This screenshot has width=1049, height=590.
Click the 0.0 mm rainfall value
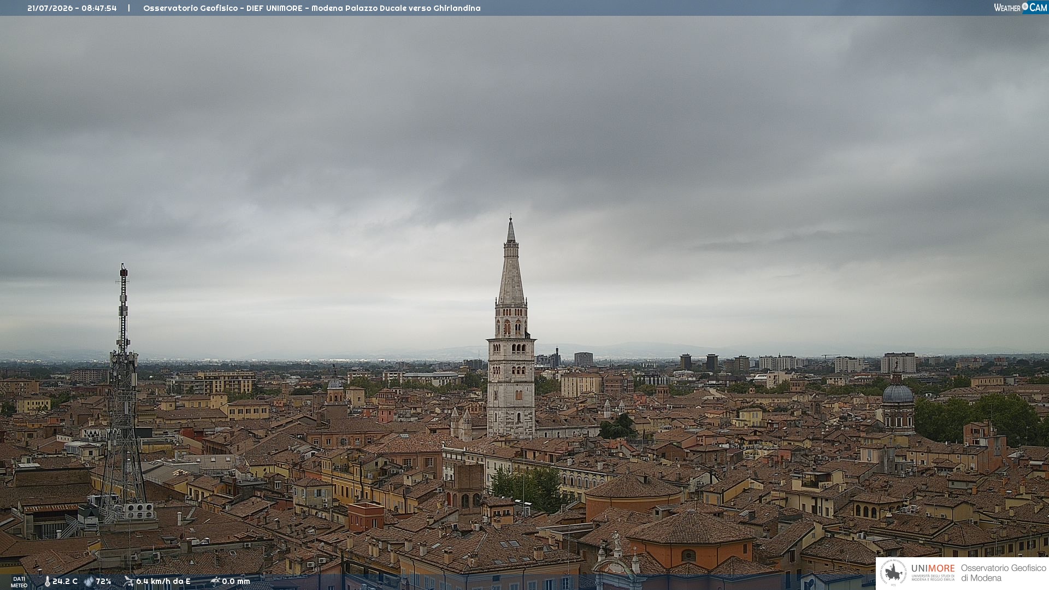[x=236, y=582]
